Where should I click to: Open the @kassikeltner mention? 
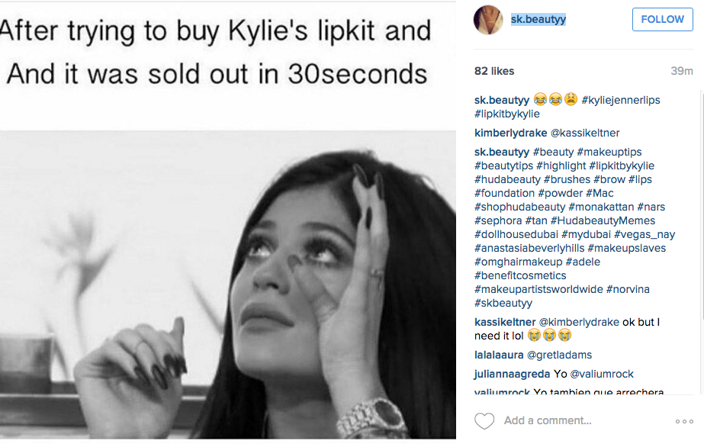coord(585,134)
